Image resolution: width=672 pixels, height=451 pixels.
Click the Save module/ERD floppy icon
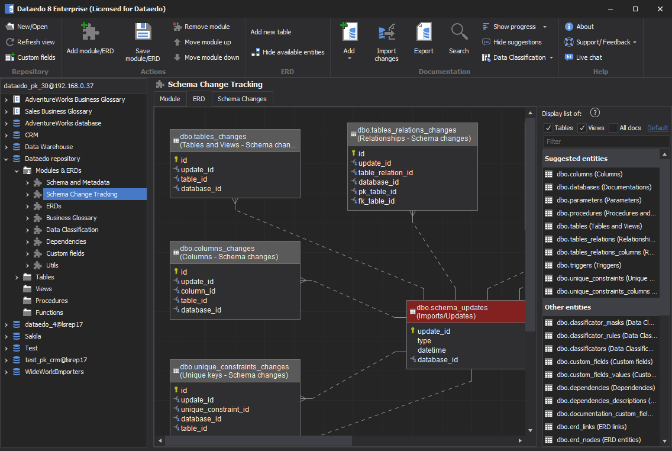tap(143, 32)
